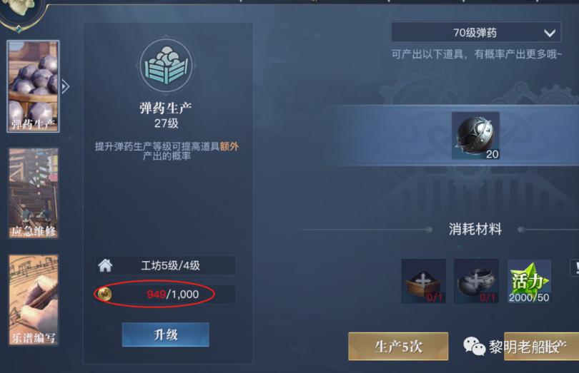This screenshot has width=579, height=373.
Task: Click the gold coin cost icon
Action: (105, 294)
